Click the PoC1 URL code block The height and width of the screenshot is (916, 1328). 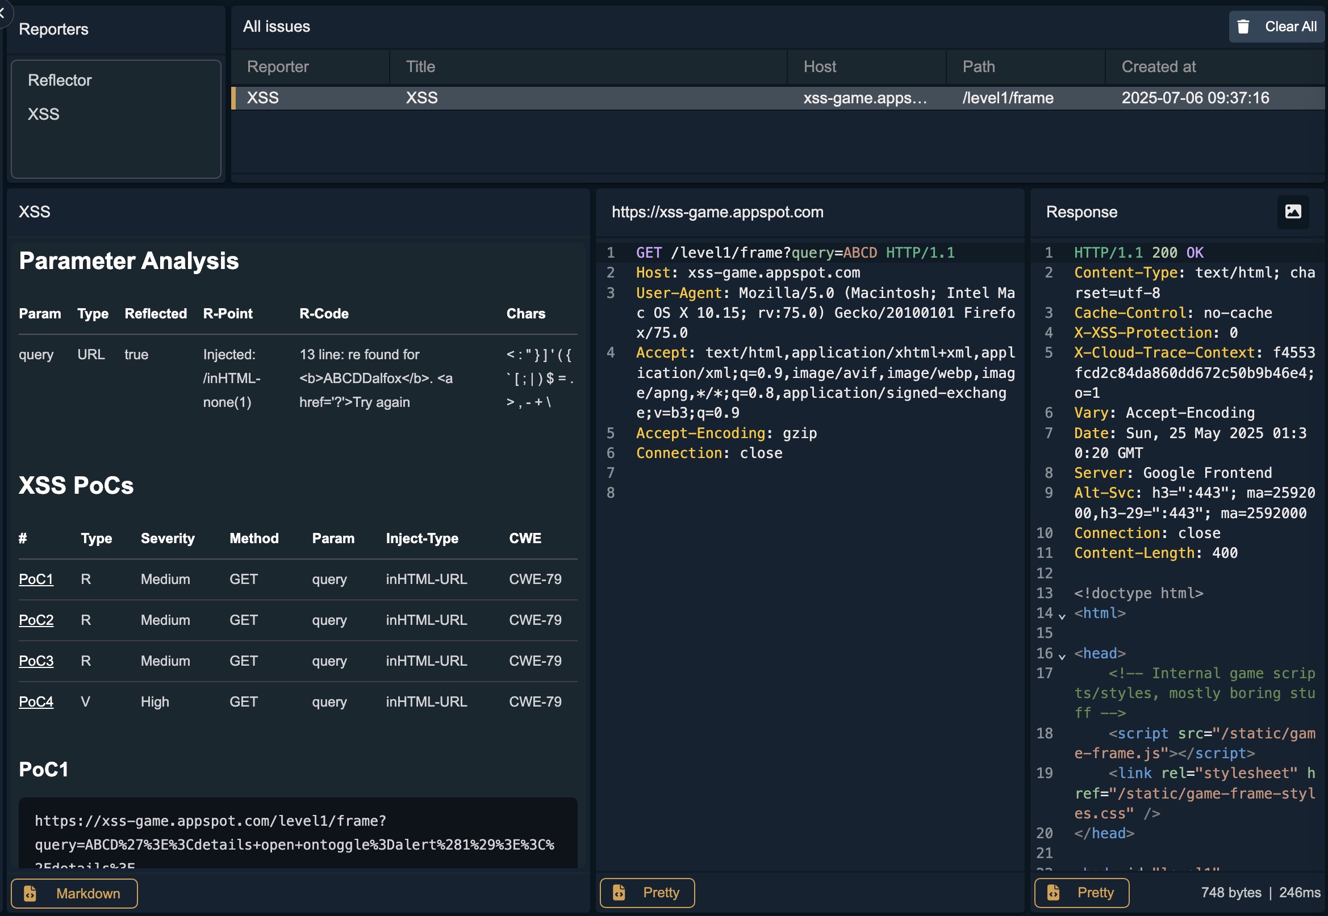pos(298,832)
